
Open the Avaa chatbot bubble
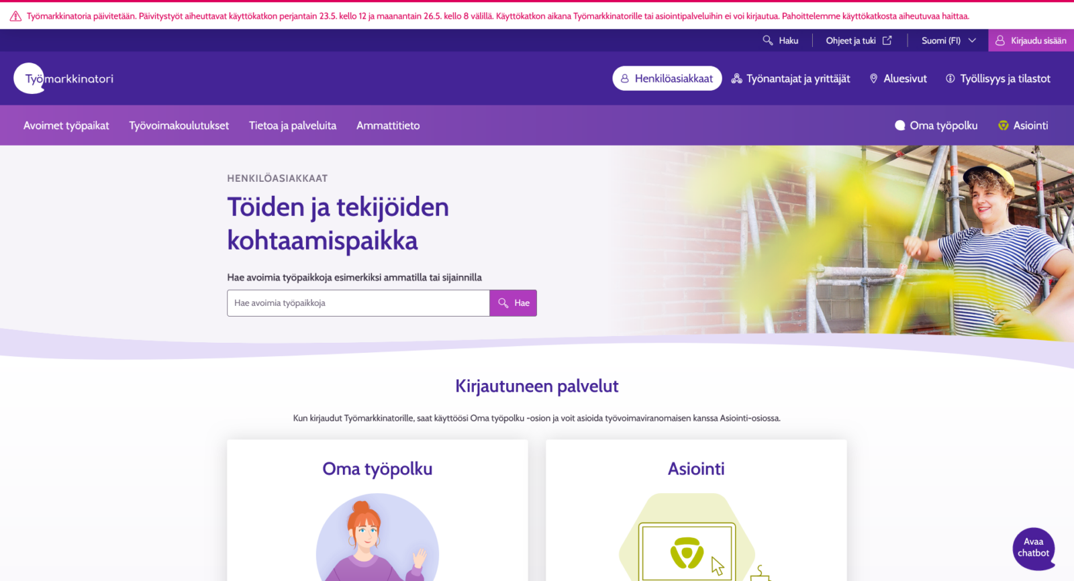pyautogui.click(x=1034, y=548)
